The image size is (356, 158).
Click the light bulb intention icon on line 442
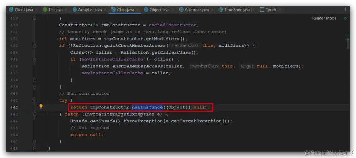click(x=41, y=106)
